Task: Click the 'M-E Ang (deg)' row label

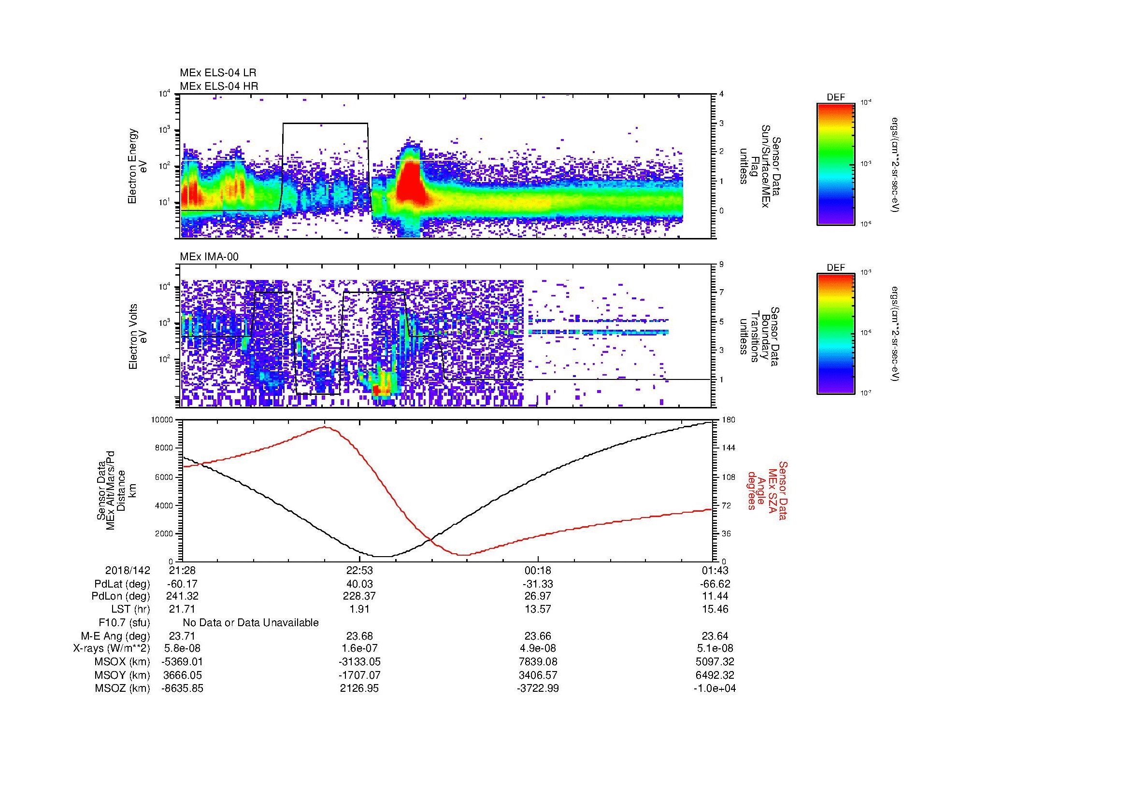Action: [115, 636]
